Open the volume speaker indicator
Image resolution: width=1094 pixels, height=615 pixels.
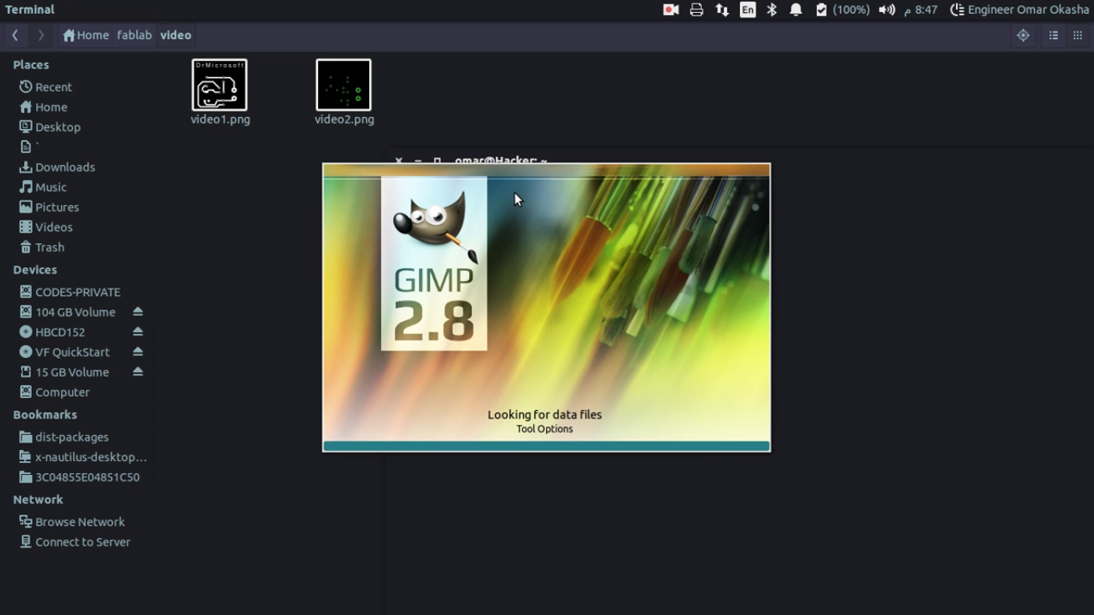tap(887, 10)
